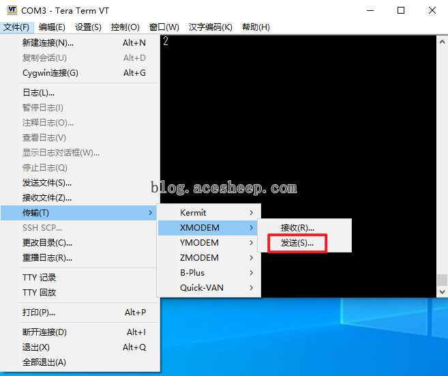Expand the YMODEM transfer submenu

[x=209, y=243]
